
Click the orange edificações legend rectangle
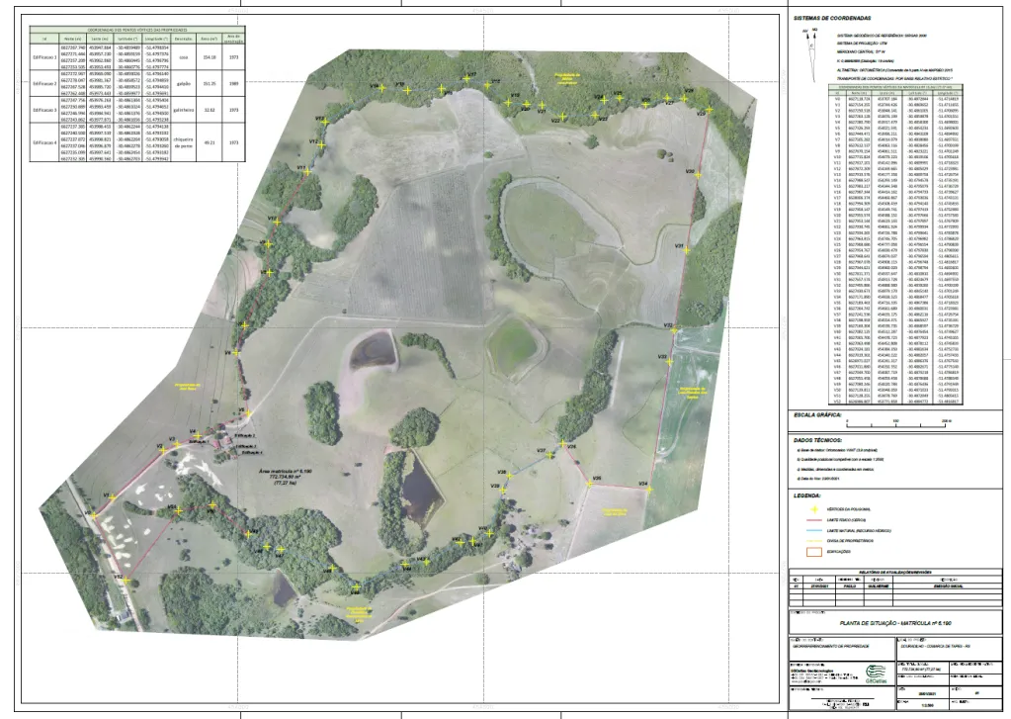(x=814, y=554)
